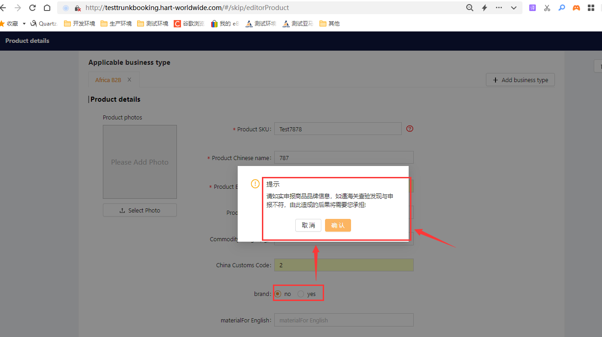
Task: Click the lightning bolt speed mode icon
Action: tap(485, 8)
